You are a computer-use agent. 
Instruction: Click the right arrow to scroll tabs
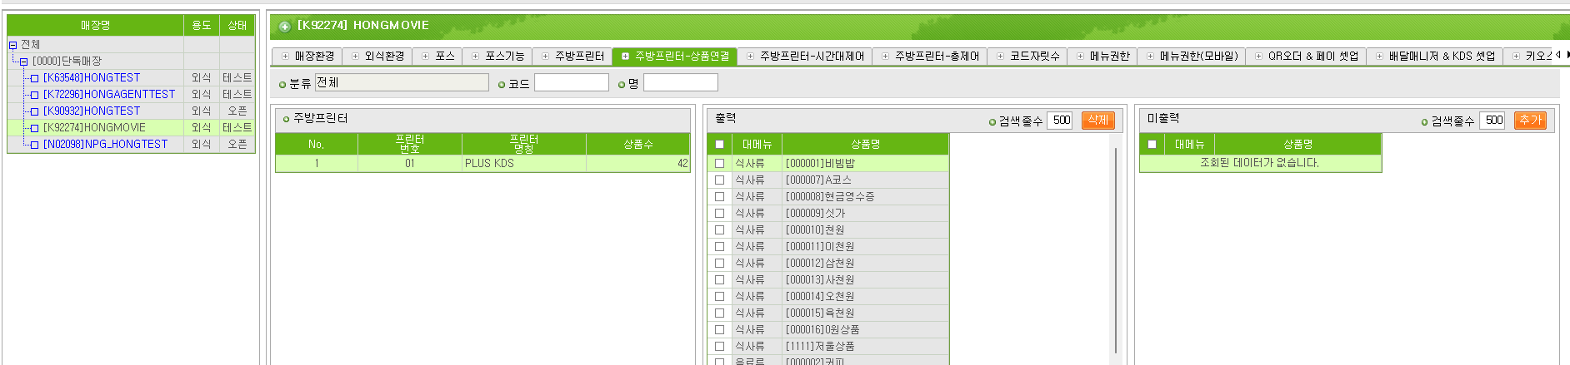1567,55
